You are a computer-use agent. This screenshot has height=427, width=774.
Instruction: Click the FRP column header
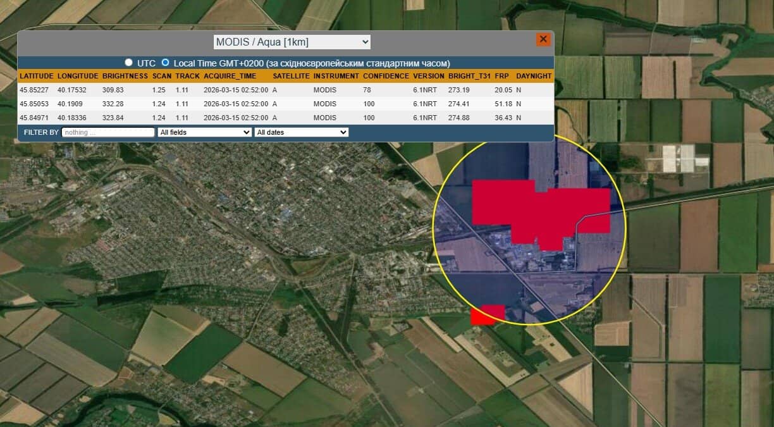click(x=501, y=76)
